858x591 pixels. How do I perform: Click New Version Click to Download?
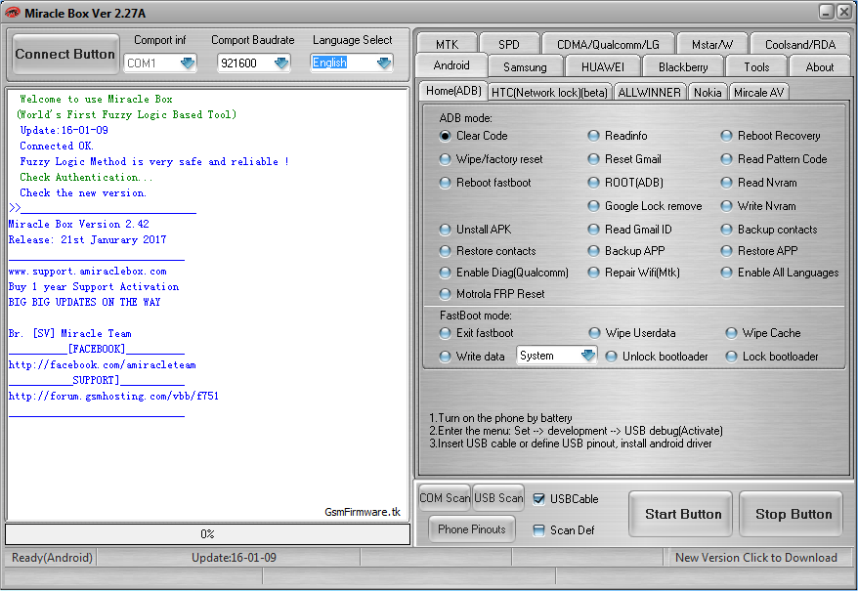click(x=755, y=558)
